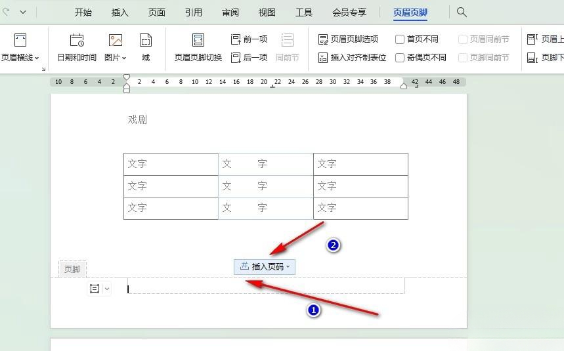This screenshot has width=564, height=351.
Task: Toggle the 页脚同前节 checkbox
Action: tap(463, 58)
